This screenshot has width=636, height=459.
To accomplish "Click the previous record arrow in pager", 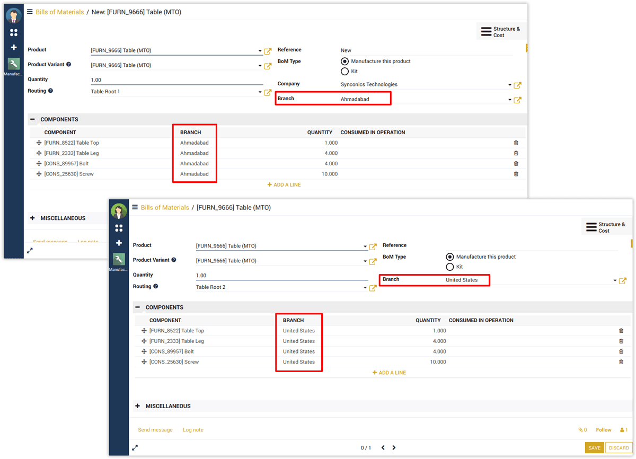I will pos(382,448).
